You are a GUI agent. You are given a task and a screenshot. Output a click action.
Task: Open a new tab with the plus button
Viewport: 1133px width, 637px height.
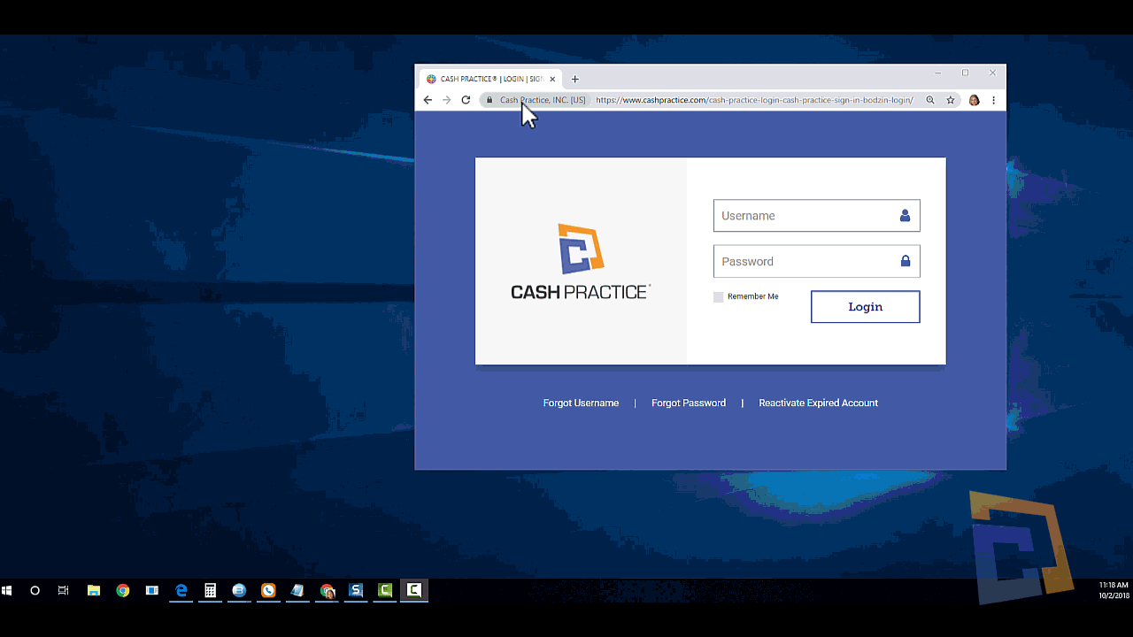pos(575,79)
